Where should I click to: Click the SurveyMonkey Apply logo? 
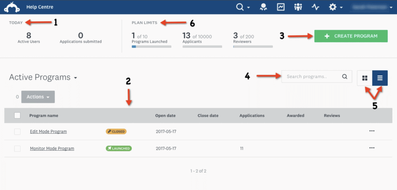pos(12,7)
